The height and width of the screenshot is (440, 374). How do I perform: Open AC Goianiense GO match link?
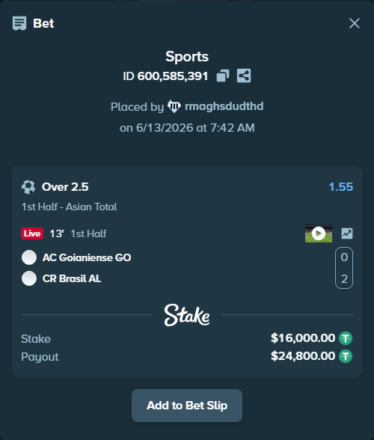tap(87, 257)
